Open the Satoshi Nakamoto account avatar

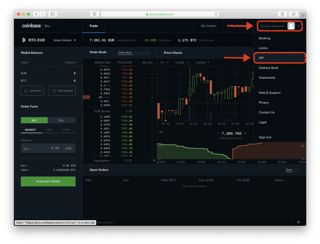coord(291,26)
